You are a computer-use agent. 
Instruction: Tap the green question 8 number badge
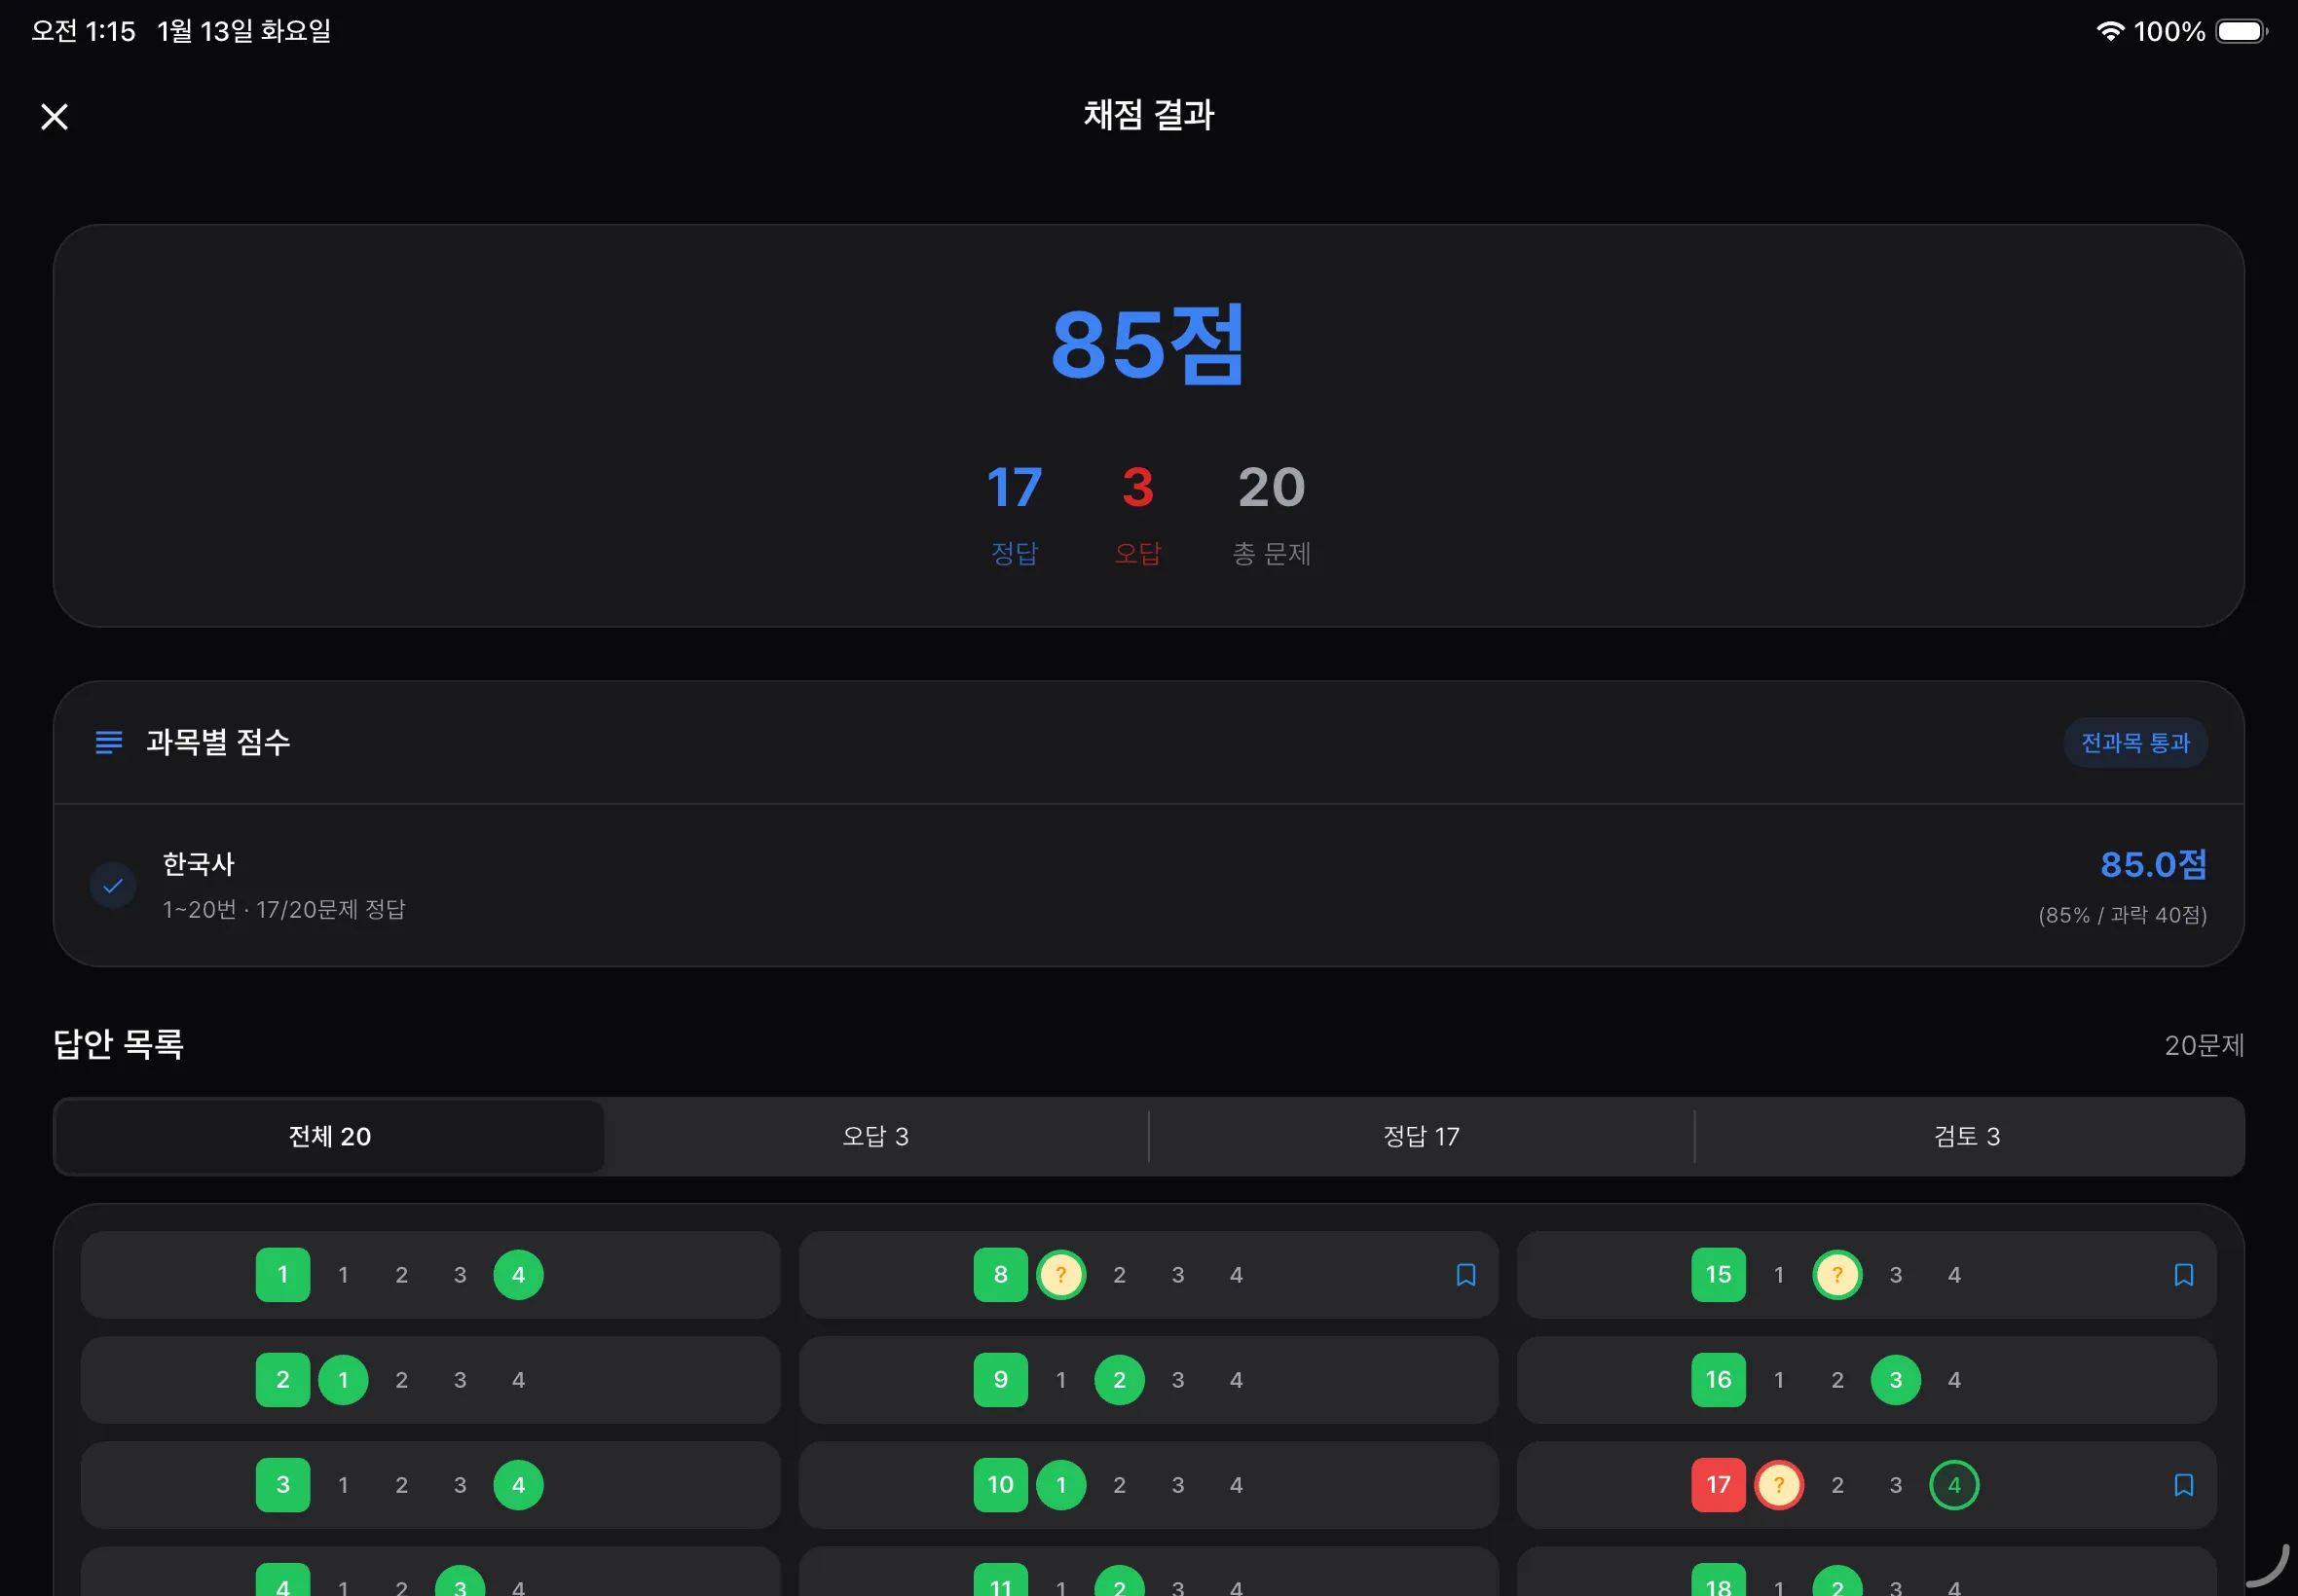coord(999,1274)
